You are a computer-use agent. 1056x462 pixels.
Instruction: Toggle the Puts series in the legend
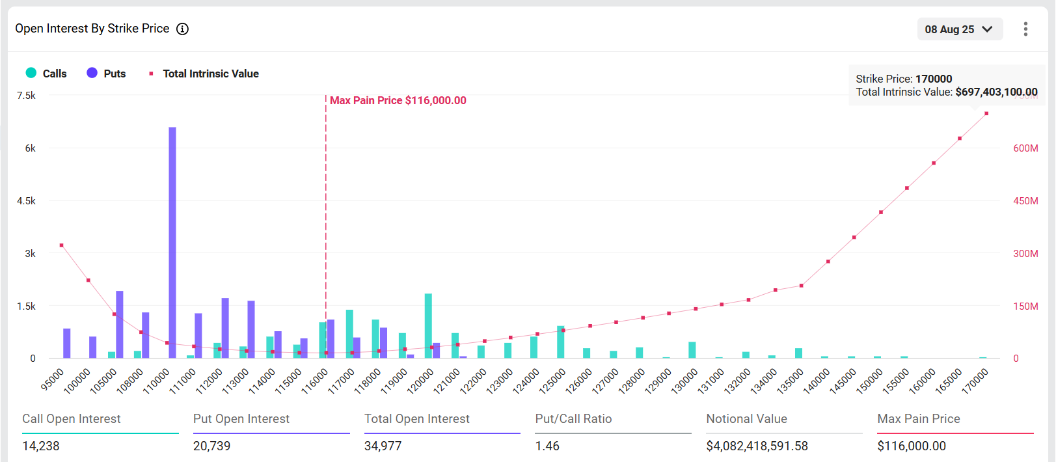click(106, 74)
